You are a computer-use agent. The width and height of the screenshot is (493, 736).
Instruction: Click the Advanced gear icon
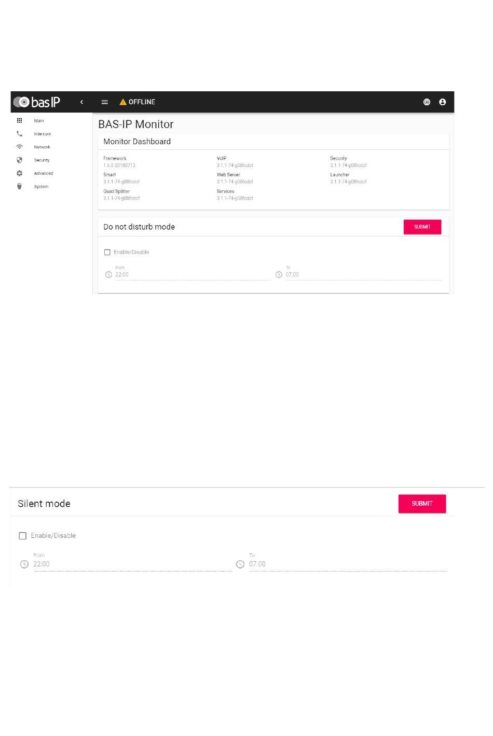click(x=20, y=173)
